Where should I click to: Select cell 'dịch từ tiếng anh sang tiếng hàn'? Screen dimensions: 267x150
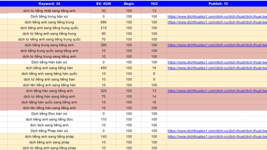49,80
